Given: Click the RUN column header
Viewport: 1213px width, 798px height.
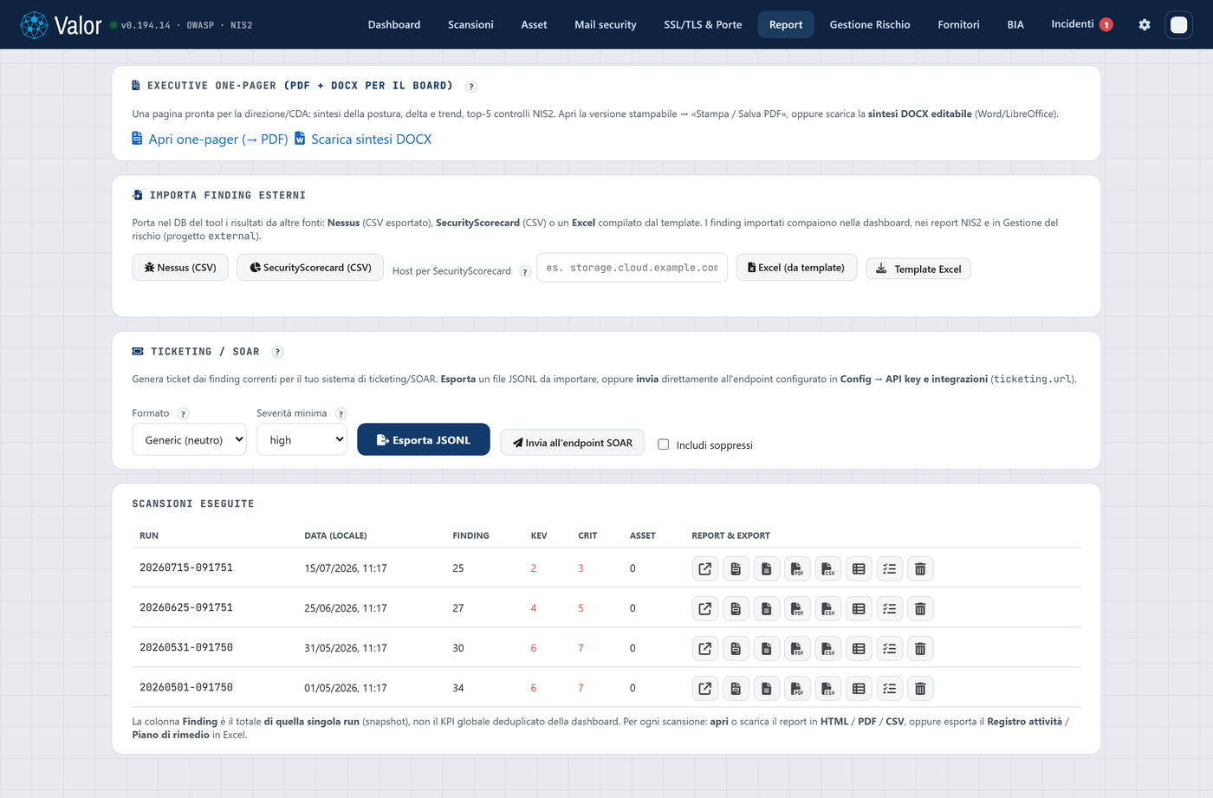Looking at the screenshot, I should pos(149,535).
